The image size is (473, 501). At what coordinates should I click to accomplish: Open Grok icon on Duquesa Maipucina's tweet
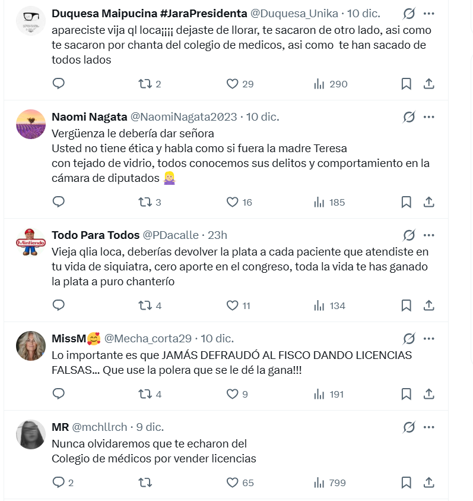pyautogui.click(x=409, y=13)
